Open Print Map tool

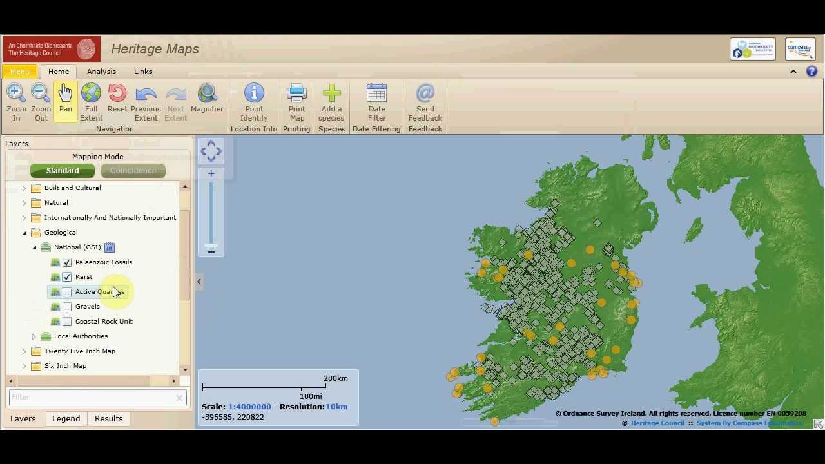(x=296, y=102)
